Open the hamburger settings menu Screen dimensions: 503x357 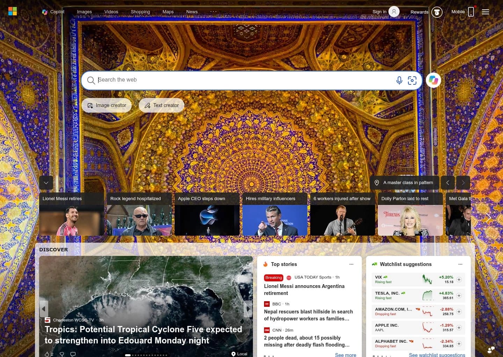coord(486,12)
